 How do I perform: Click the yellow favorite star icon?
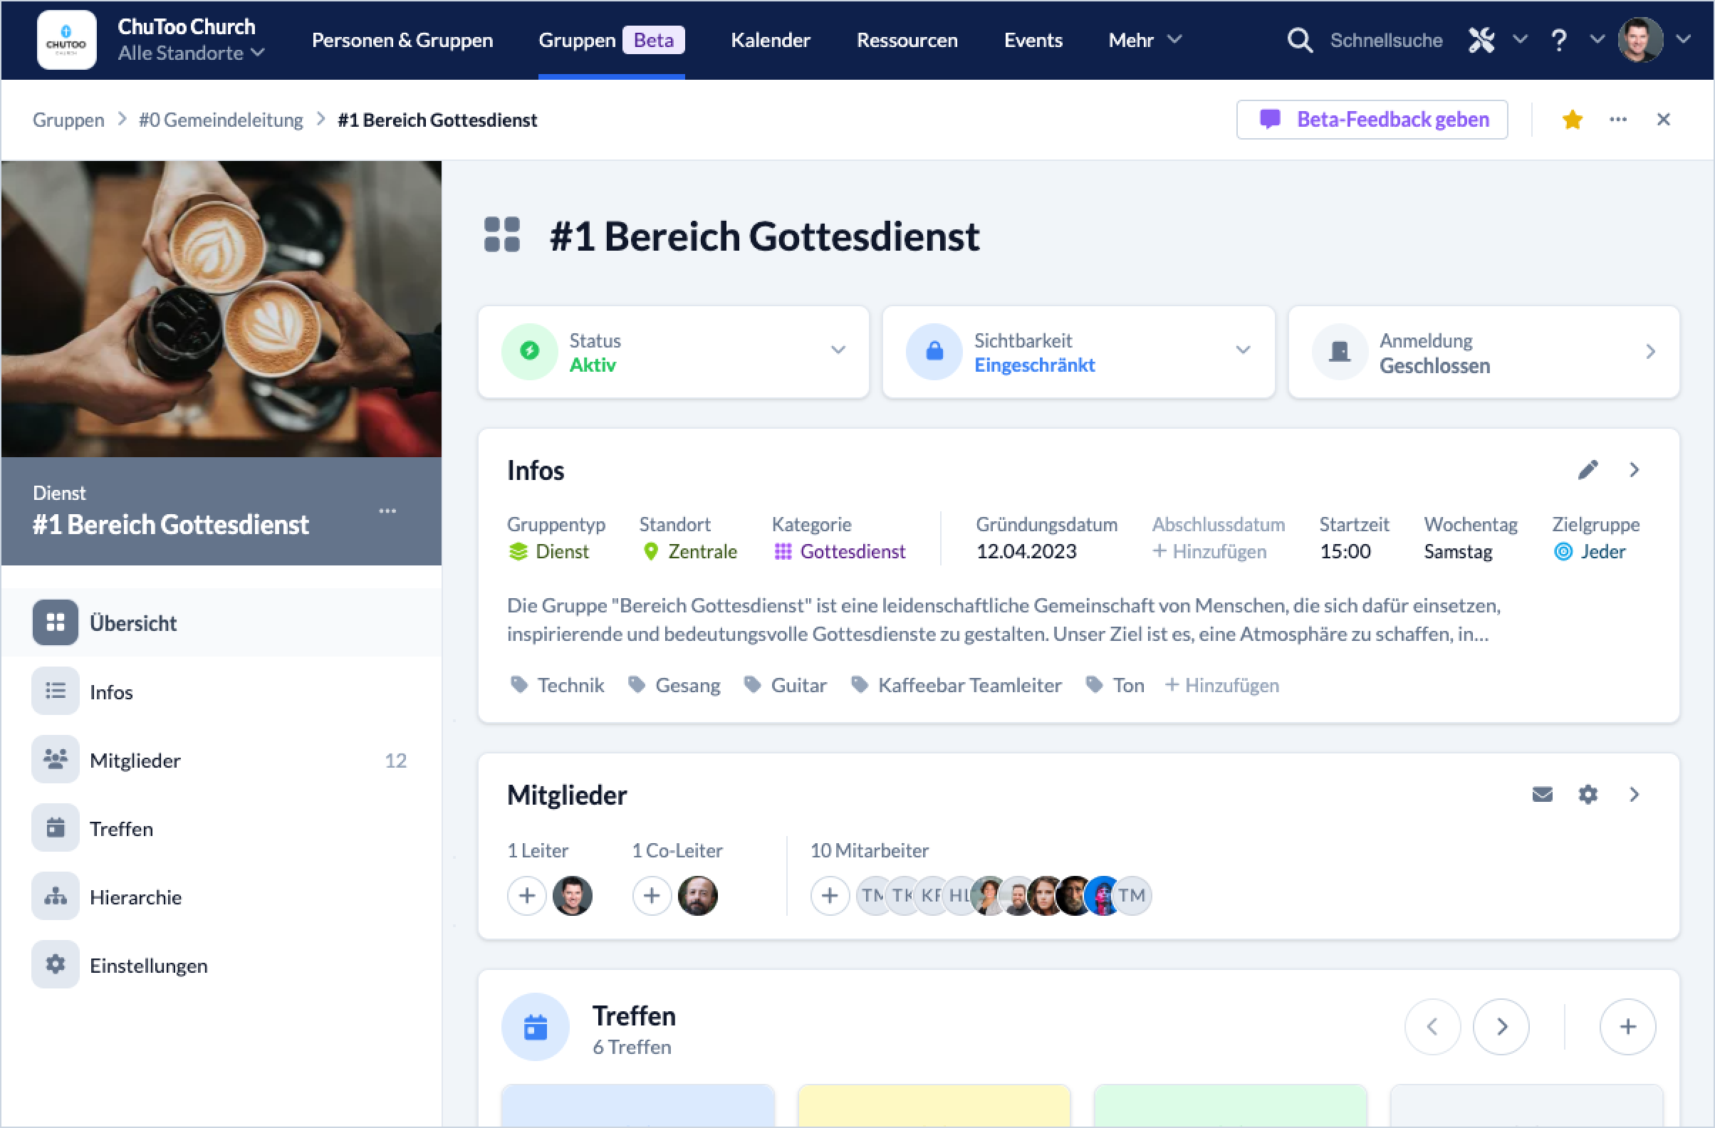pos(1572,120)
